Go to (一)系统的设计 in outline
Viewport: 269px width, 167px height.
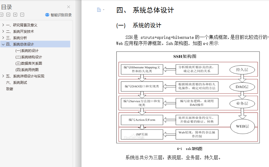(x=27, y=51)
